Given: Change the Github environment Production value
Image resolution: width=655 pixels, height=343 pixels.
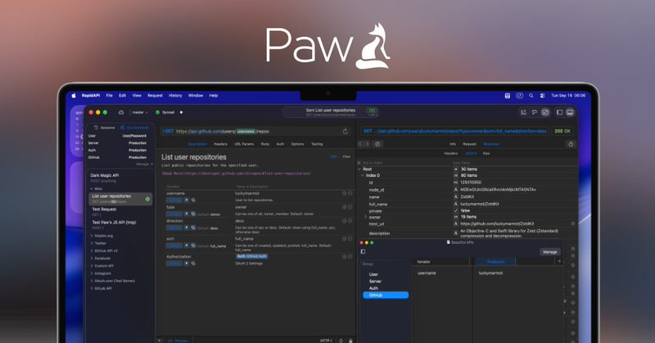Looking at the screenshot, I should [138, 157].
